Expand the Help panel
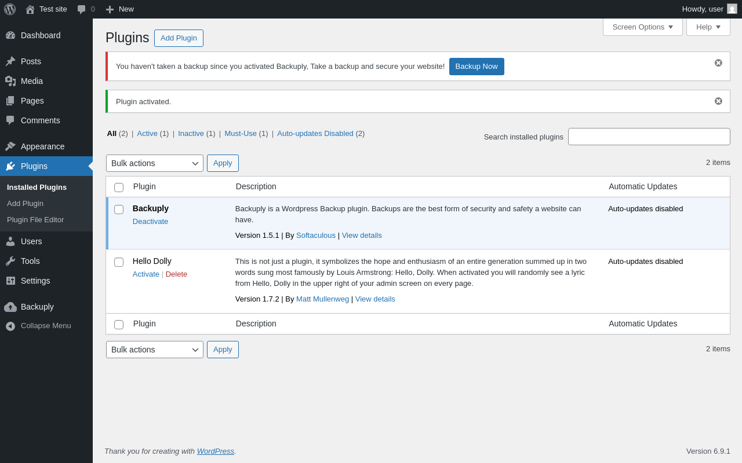The height and width of the screenshot is (463, 742). [x=708, y=27]
